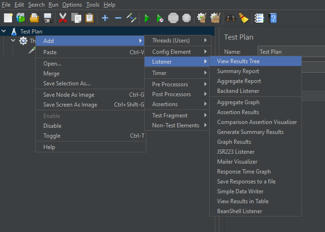Screen dimensions: 325x232
Task: Select Summary Report listener
Action: pos(255,71)
